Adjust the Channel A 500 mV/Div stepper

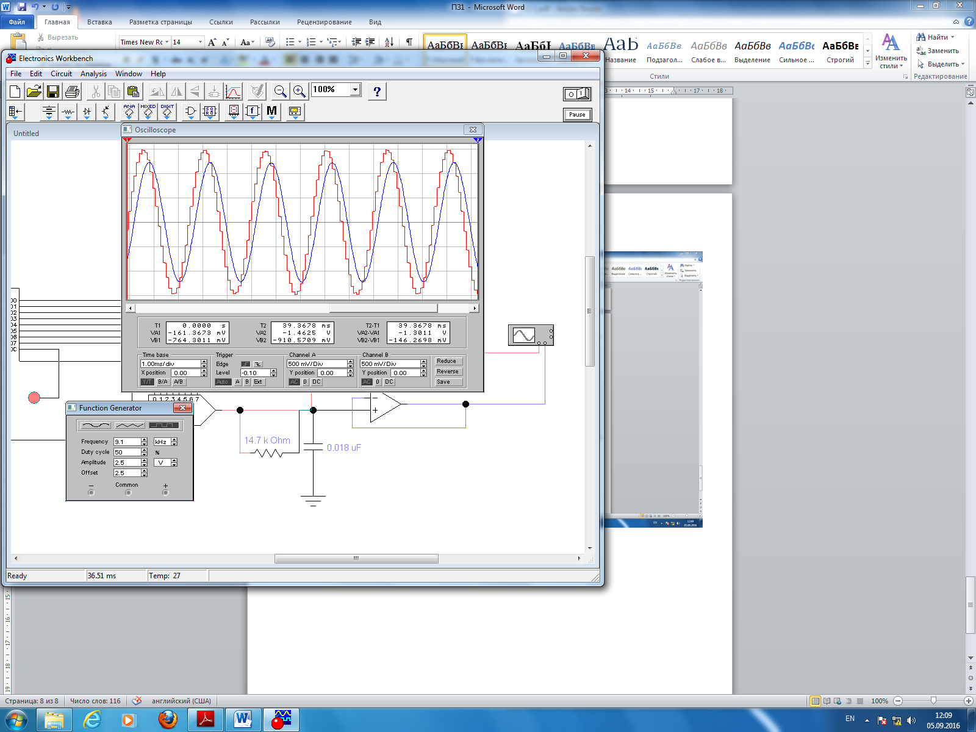350,364
